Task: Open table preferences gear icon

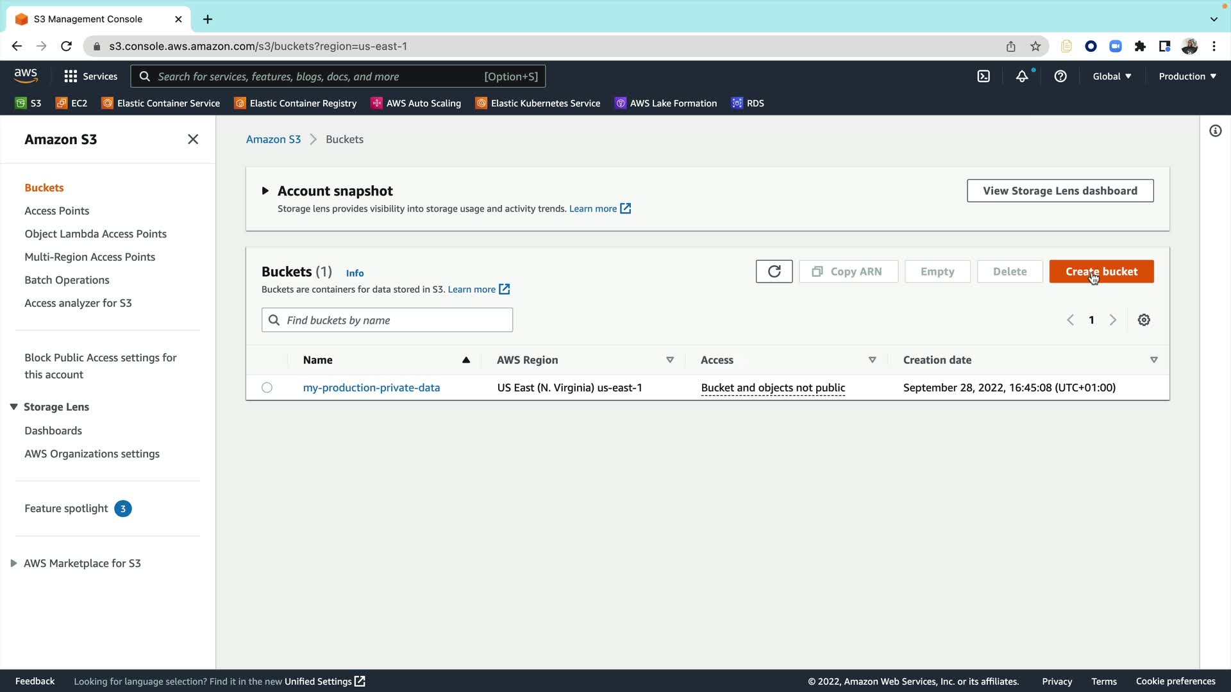Action: coord(1144,320)
